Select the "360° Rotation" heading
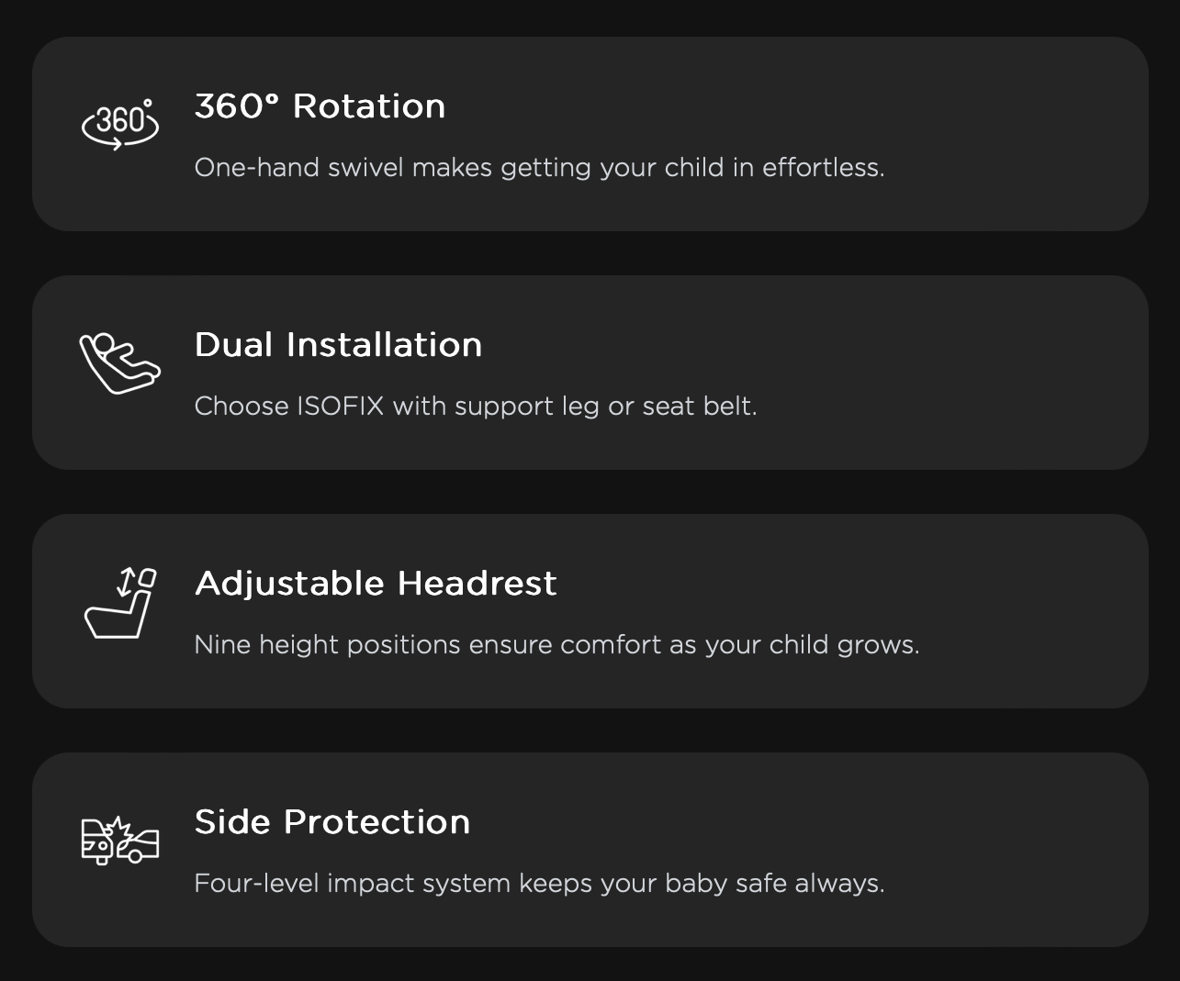Screen dimensions: 1180x981 [x=320, y=106]
